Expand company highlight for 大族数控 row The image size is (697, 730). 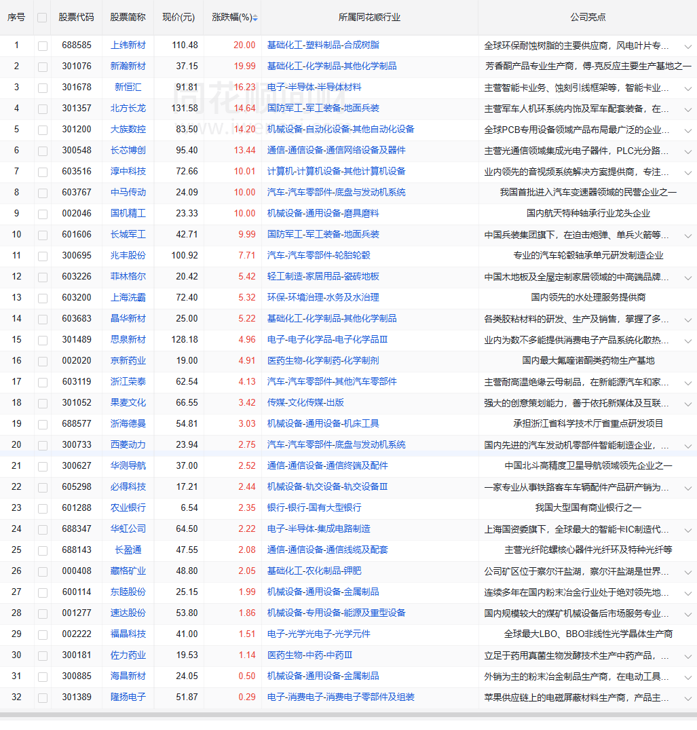pyautogui.click(x=687, y=130)
